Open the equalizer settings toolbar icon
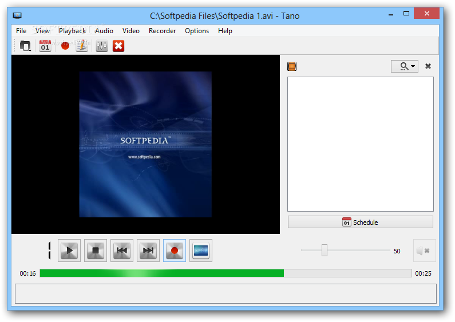This screenshot has height=322, width=455. click(x=101, y=46)
